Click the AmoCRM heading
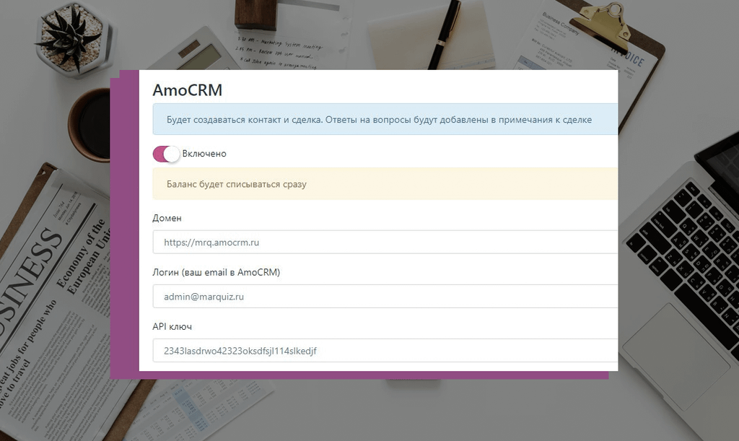 point(188,90)
